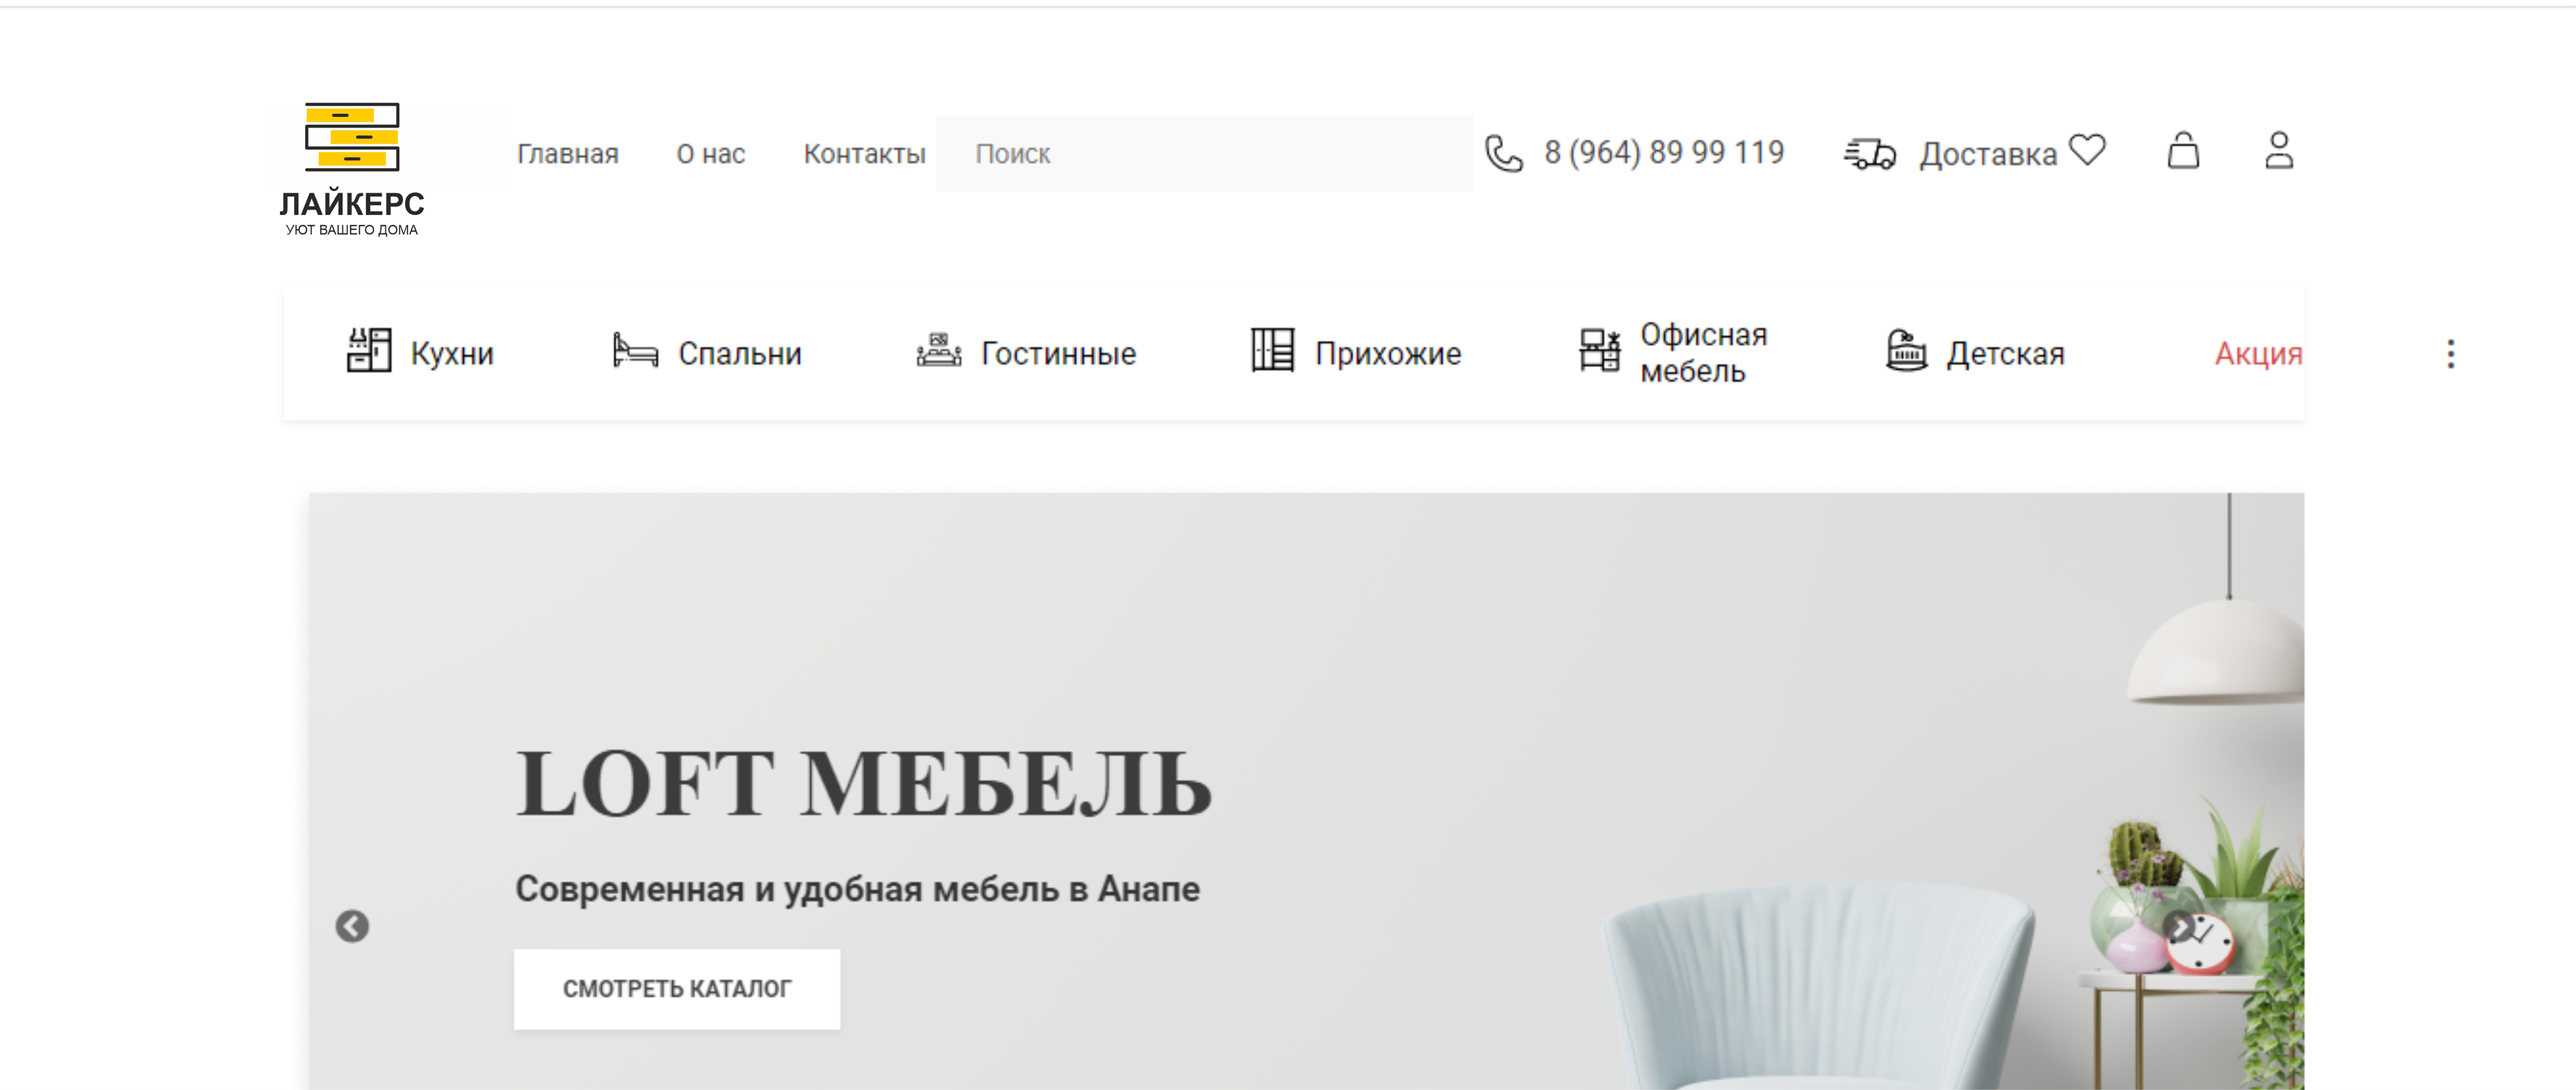Click the Офисная мебель desk icon
2576x1090 pixels.
[1599, 351]
